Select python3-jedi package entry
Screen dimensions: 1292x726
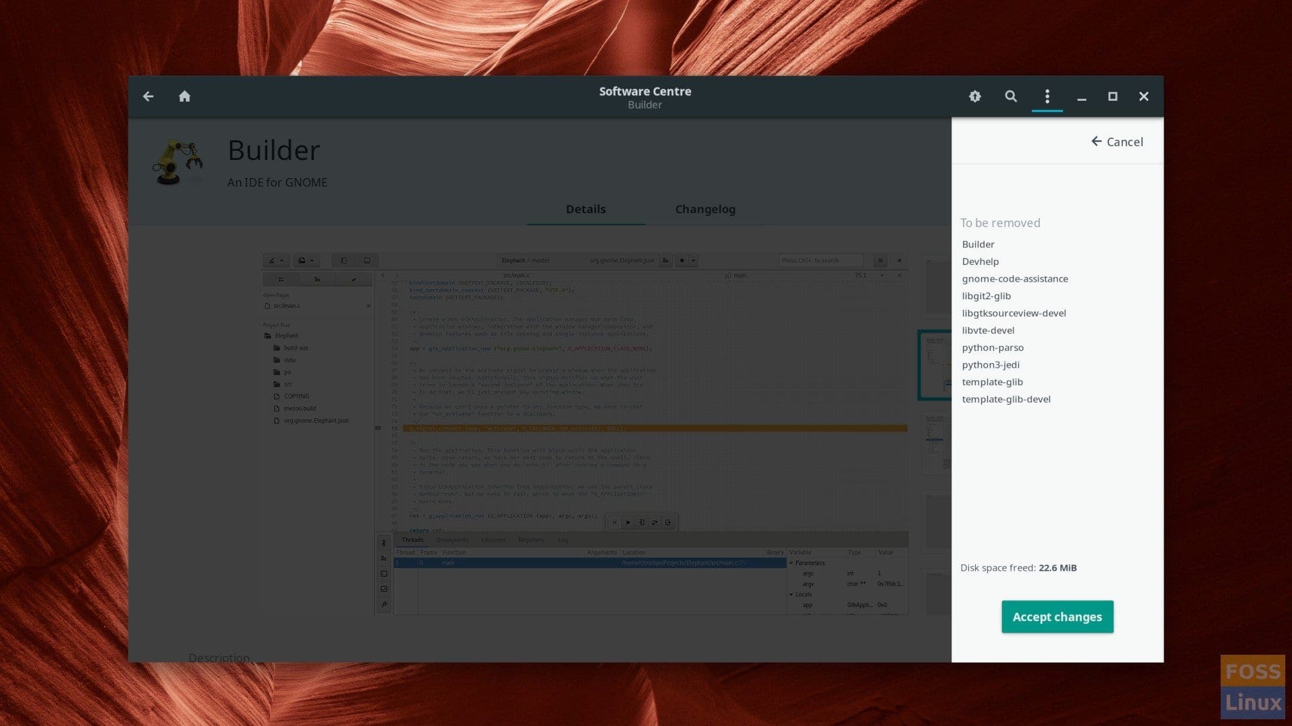click(991, 365)
